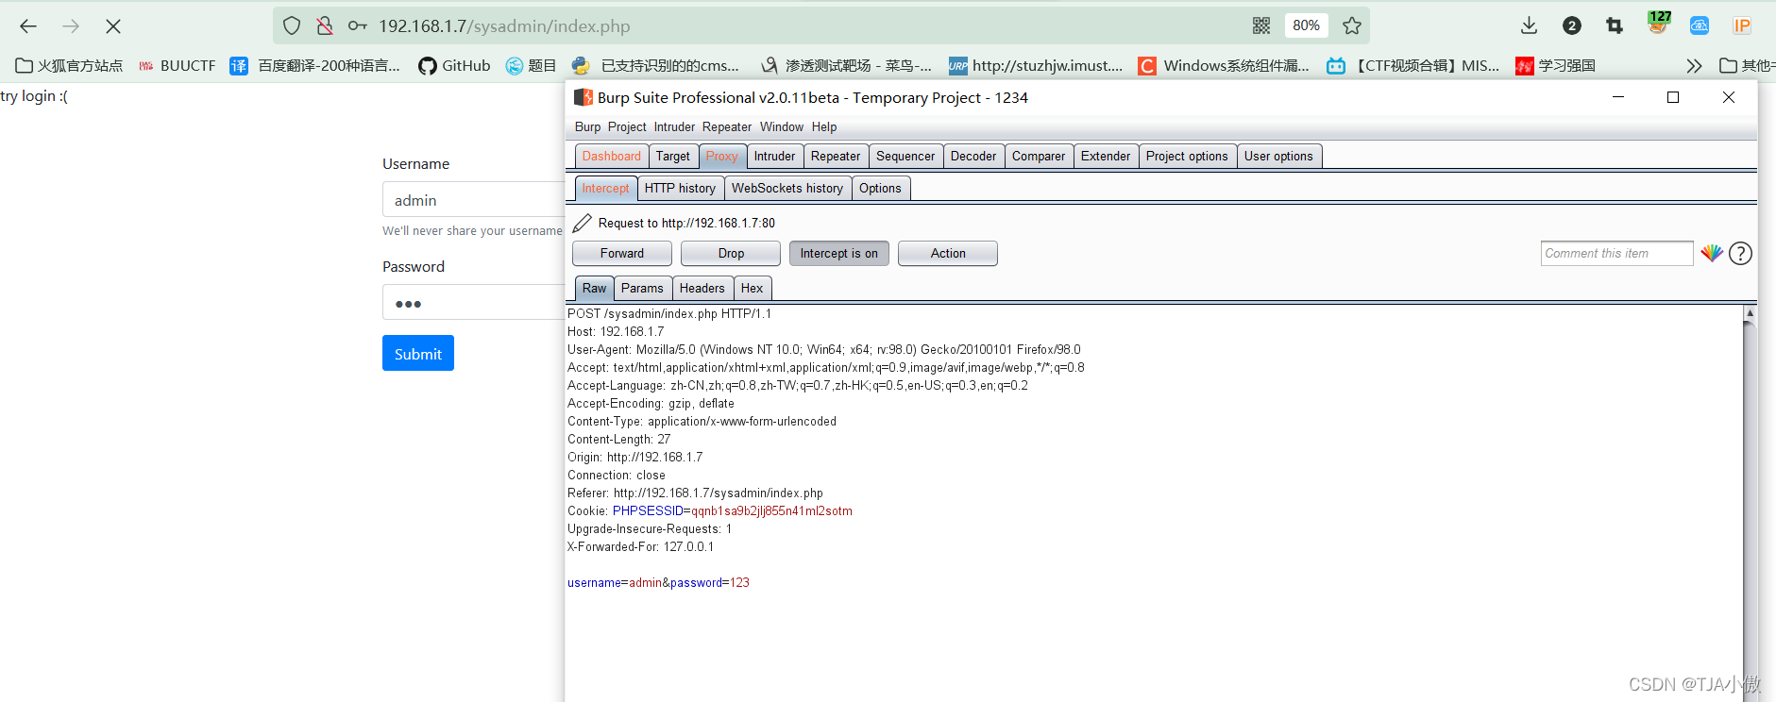
Task: Open the shield tracking protection icon
Action: (x=292, y=26)
